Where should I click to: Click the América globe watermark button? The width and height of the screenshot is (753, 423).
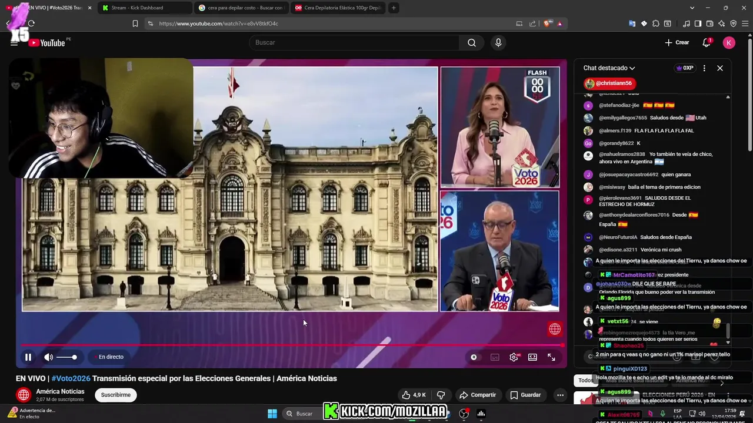(x=555, y=329)
